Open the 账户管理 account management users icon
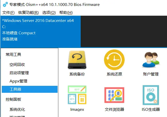Image resolution: width=167 pixels, height=117 pixels. pyautogui.click(x=151, y=60)
